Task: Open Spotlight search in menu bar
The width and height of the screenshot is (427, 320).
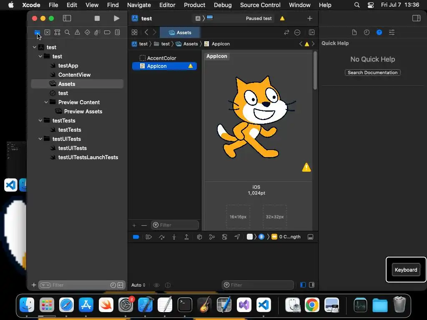Action: [x=357, y=5]
